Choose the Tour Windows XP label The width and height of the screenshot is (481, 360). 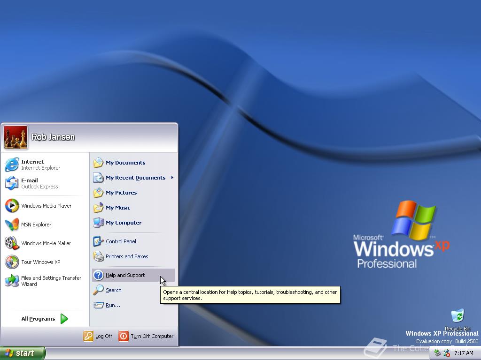coord(41,262)
